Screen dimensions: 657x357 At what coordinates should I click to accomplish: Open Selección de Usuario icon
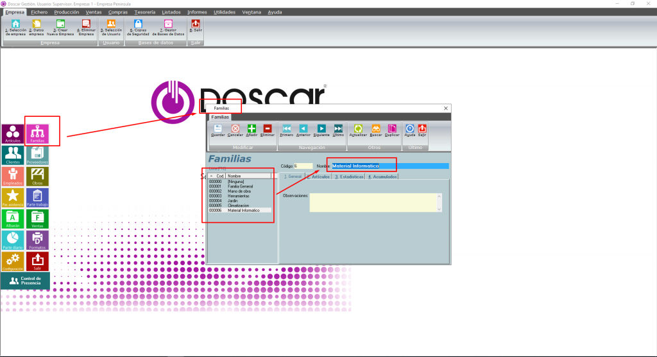point(111,28)
